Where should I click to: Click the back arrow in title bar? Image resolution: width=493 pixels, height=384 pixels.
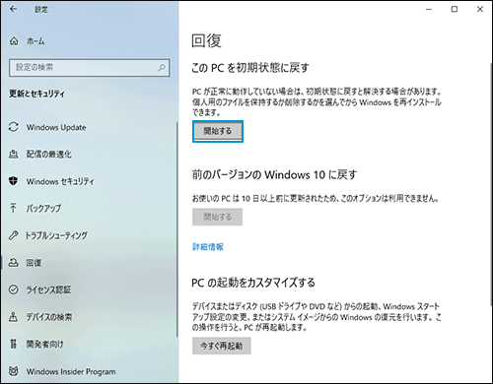[14, 9]
